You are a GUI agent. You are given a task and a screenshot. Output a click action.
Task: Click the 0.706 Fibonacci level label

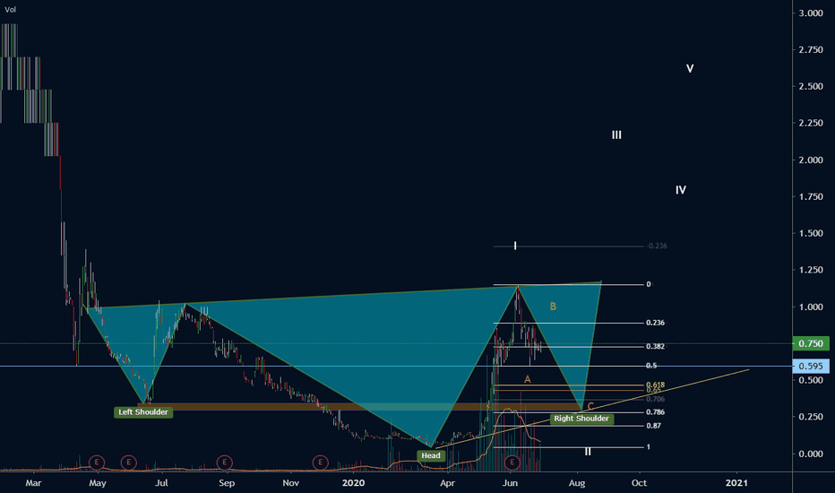click(x=655, y=399)
